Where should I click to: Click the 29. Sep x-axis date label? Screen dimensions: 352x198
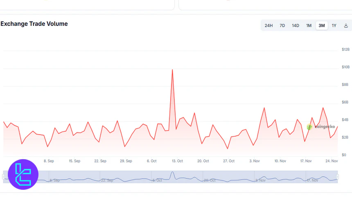pyautogui.click(x=126, y=161)
